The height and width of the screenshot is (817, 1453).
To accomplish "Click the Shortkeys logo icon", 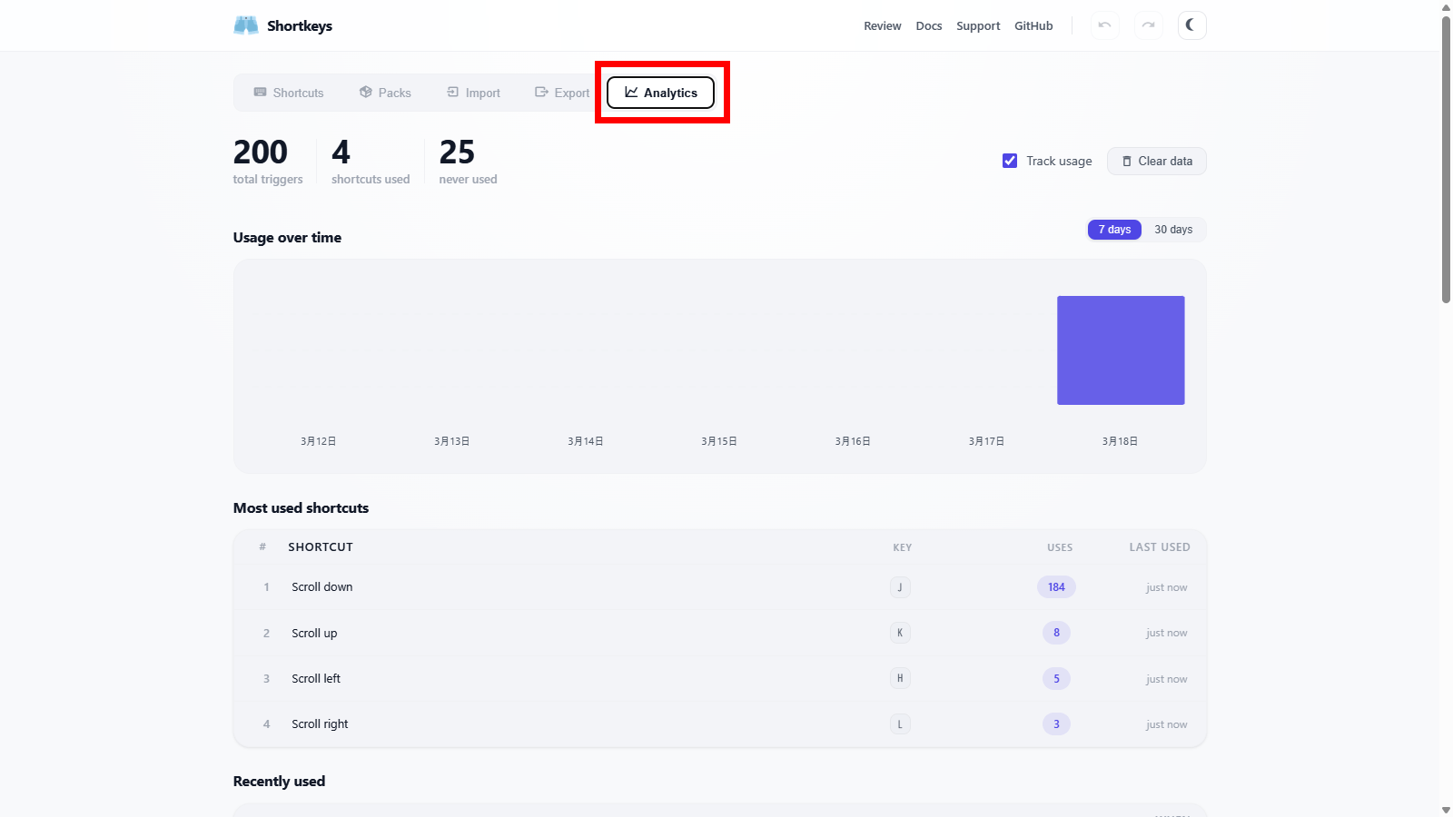I will (x=246, y=25).
